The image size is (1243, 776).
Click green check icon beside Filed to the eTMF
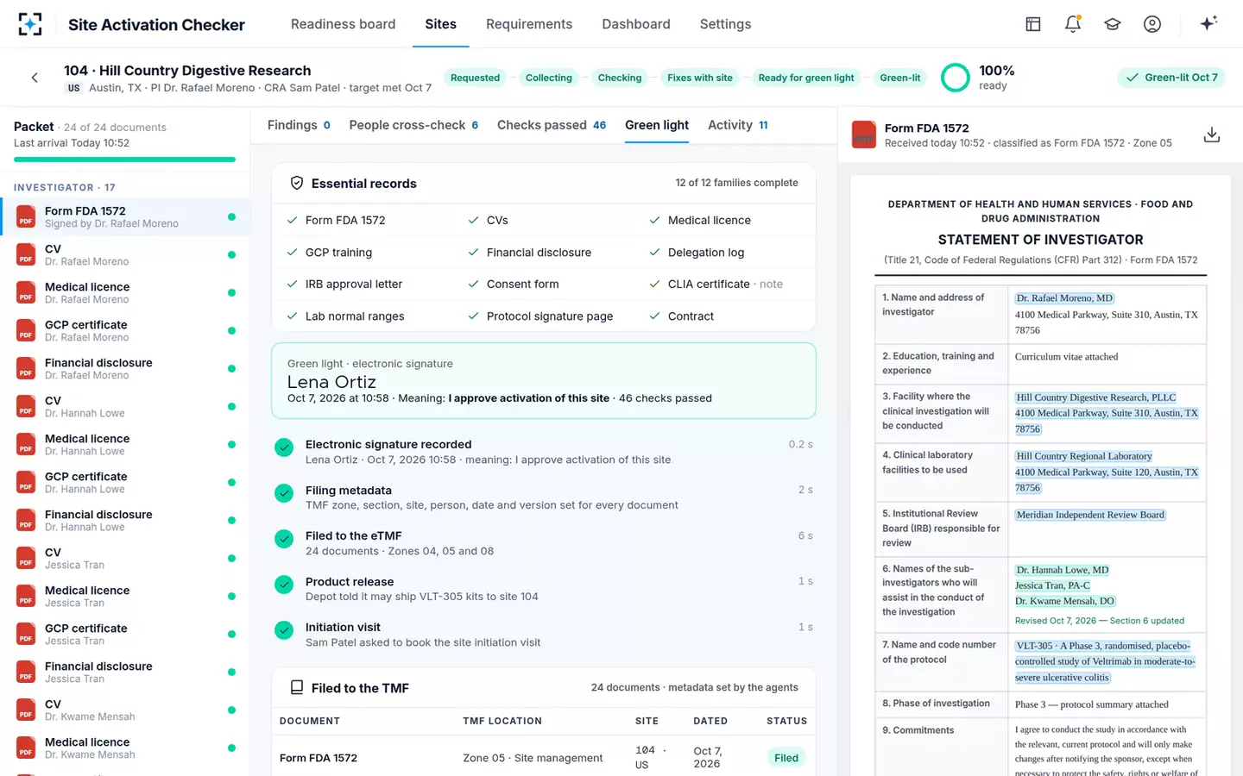click(x=284, y=539)
